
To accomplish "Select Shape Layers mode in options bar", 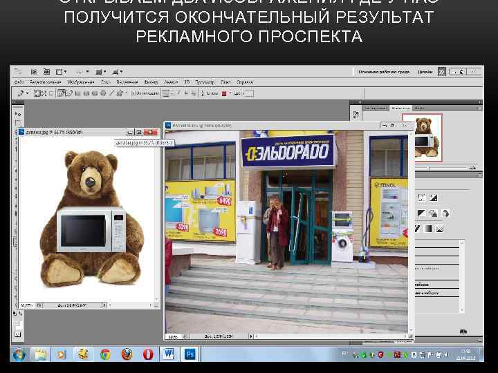I will 37,93.
